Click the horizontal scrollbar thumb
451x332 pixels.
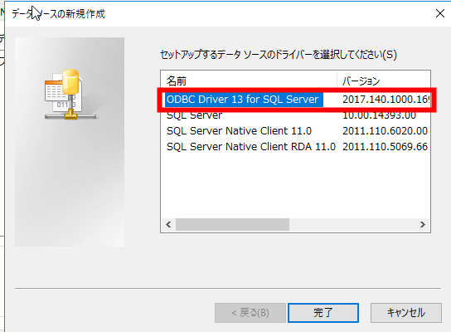[x=232, y=225]
